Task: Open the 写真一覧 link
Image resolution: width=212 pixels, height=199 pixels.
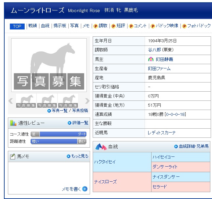Action: pos(59,111)
